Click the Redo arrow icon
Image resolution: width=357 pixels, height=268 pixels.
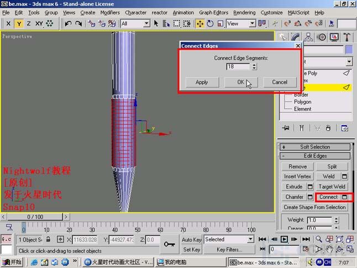(78, 23)
